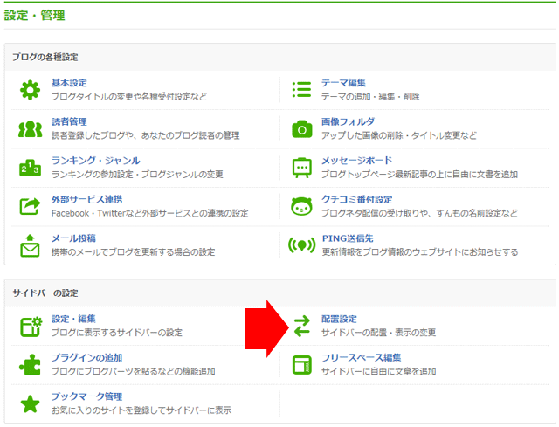Click the swap arrows icon for 配置設定
Screen dimensions: 559x427
(x=301, y=326)
